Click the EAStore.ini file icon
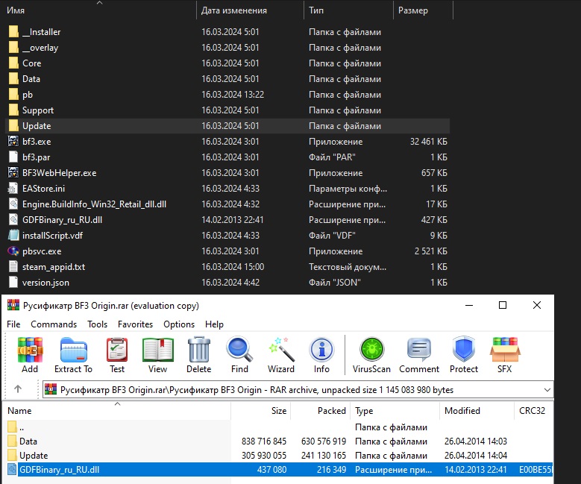581x484 pixels. (13, 188)
